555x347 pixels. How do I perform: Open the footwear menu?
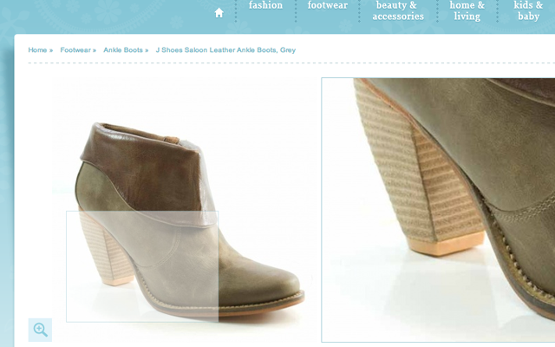tap(329, 6)
